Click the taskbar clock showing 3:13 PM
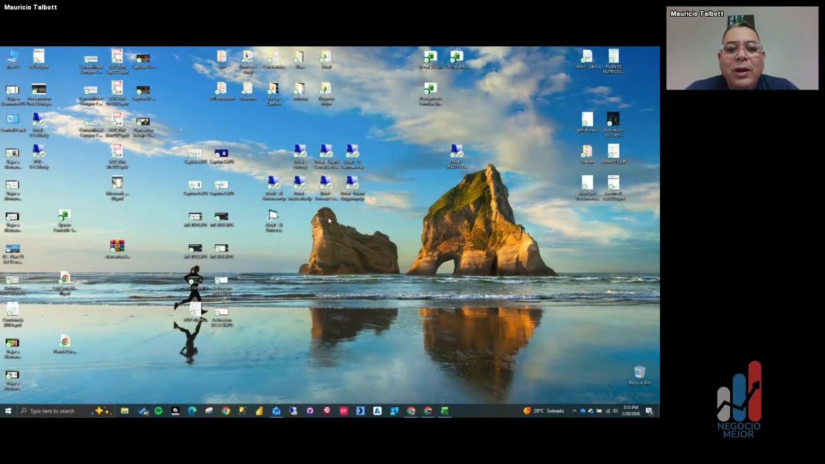Screen dimensions: 825x464 [x=631, y=411]
